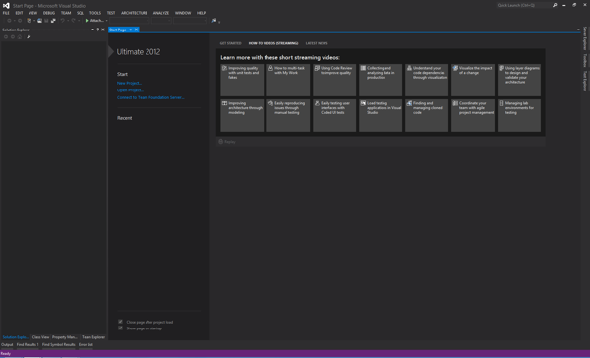Open the New Project icon dropdown arrow

click(x=34, y=21)
